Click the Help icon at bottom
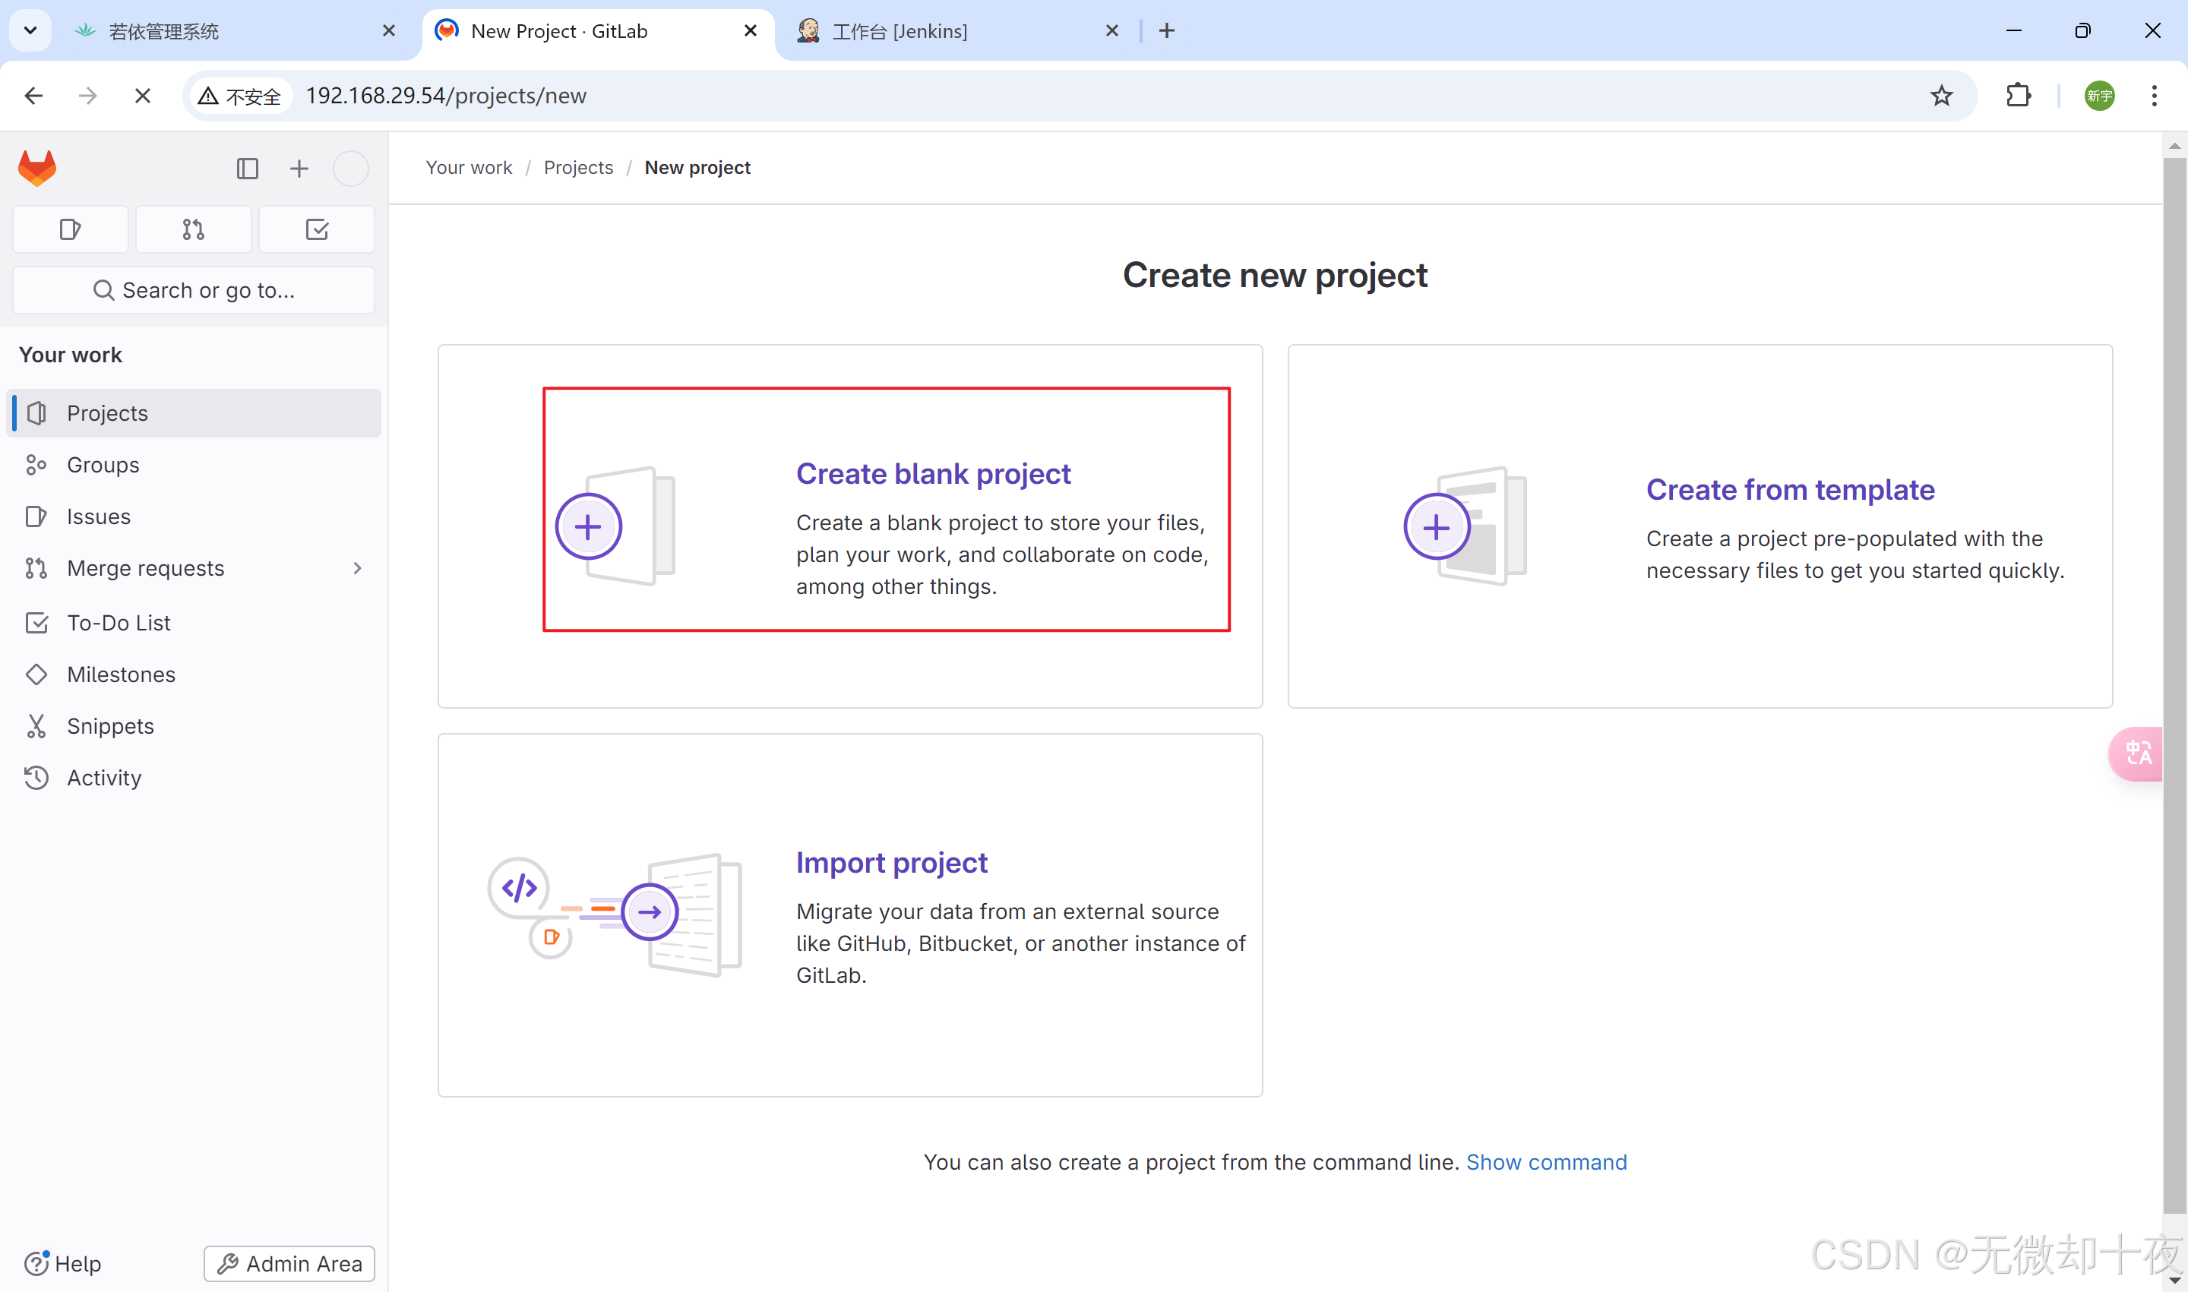The height and width of the screenshot is (1292, 2188). tap(36, 1263)
